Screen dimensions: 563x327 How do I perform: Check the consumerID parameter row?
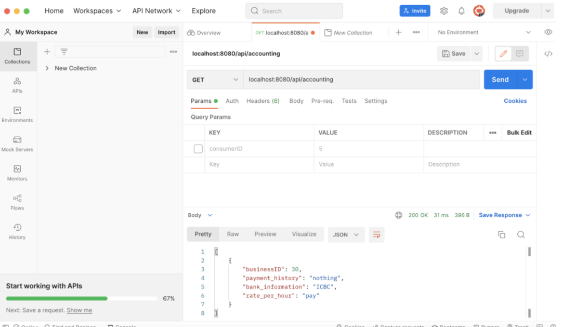coord(198,149)
